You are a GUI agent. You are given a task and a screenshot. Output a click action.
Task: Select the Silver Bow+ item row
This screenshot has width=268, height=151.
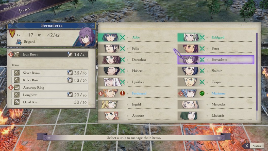click(x=50, y=73)
